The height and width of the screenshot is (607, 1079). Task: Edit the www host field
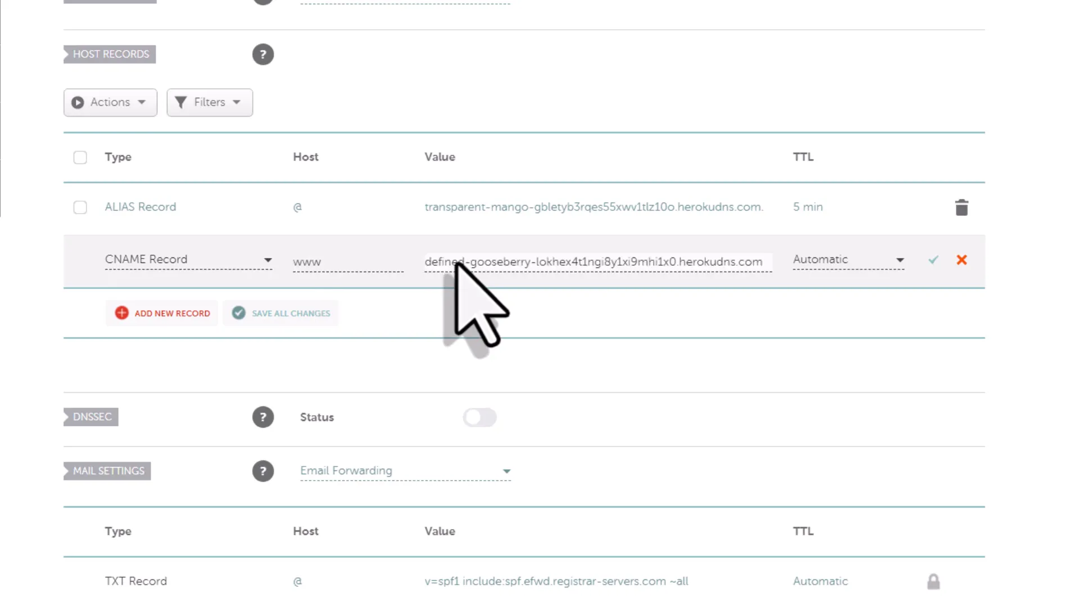point(347,261)
